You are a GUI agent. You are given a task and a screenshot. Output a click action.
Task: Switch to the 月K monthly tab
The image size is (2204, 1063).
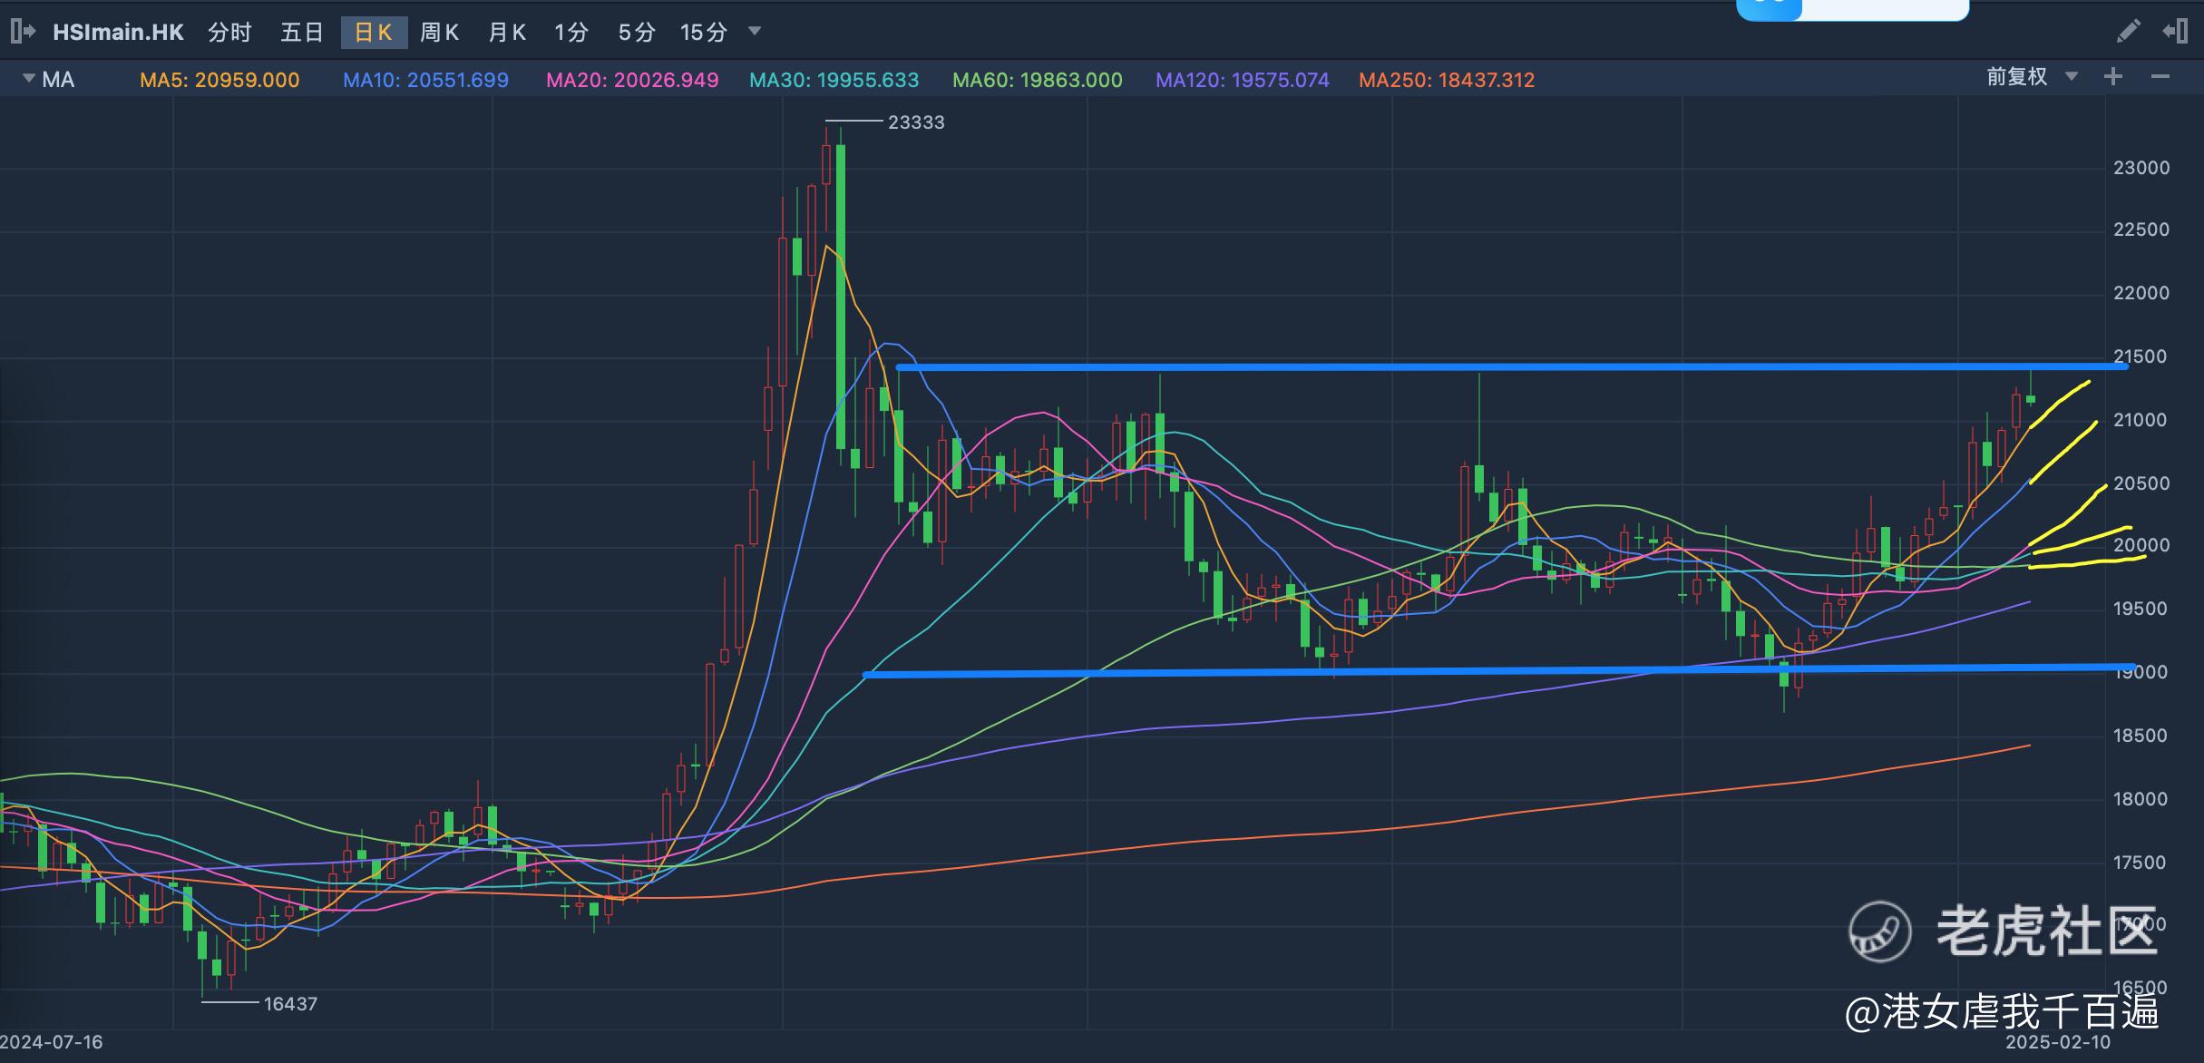coord(507,33)
